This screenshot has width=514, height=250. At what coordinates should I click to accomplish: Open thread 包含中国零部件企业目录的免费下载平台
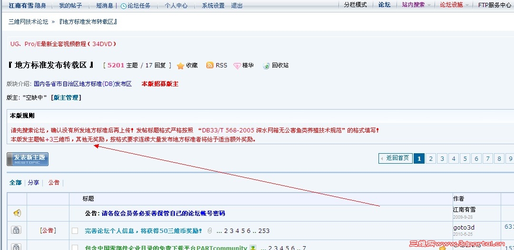pyautogui.click(x=165, y=248)
